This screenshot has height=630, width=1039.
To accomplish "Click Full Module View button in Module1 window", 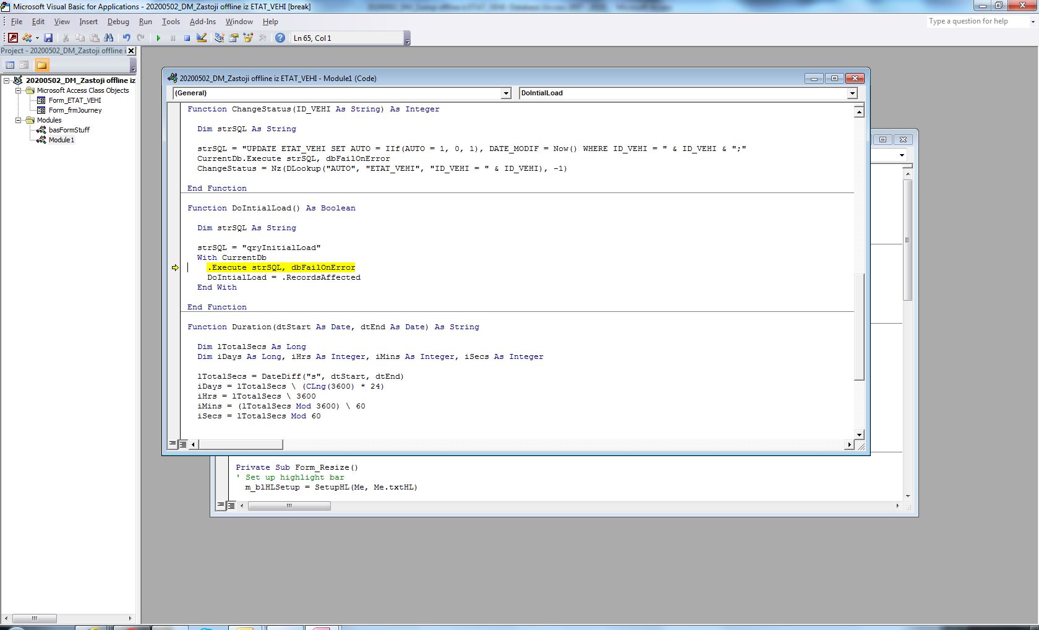I will (183, 444).
